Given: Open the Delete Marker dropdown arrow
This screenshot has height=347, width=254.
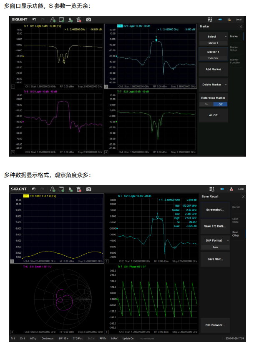Looking at the screenshot, I should tap(226, 85).
